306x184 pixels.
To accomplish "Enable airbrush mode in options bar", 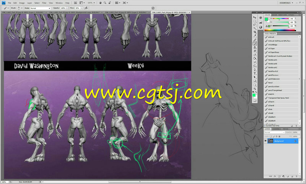I will pyautogui.click(x=86, y=8).
